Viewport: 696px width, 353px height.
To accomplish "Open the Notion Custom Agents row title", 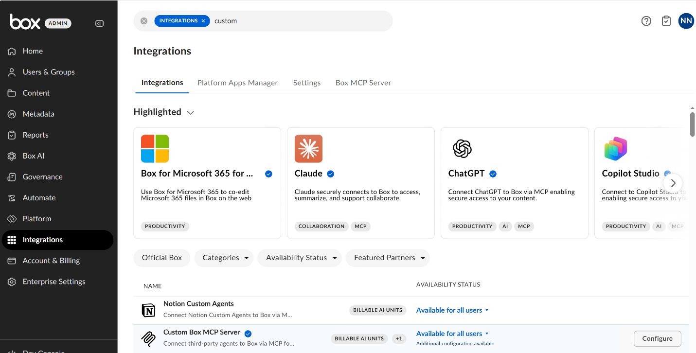I will click(198, 304).
